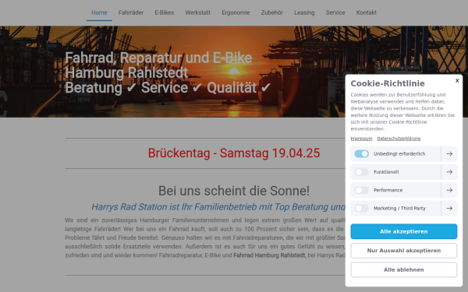This screenshot has height=292, width=468.
Task: Expand details arrow for Performance
Action: point(449,190)
